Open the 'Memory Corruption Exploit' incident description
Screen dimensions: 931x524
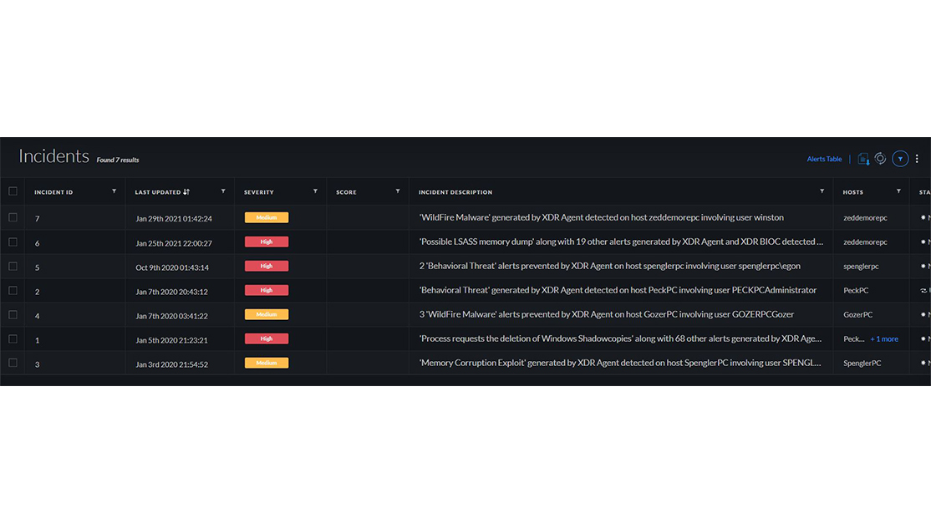(x=620, y=363)
